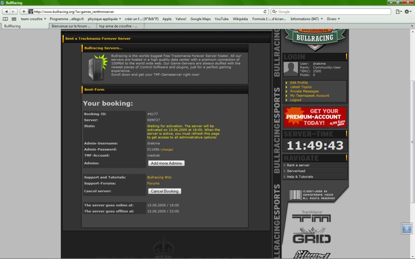
Task: Open the YouTube bookmark
Action: [x=222, y=19]
